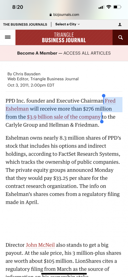Viewport: 128px width, 277px height.
Task: Open the hamburger navigation menu
Action: (8, 37)
